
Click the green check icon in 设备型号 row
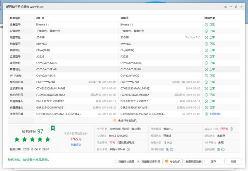tap(206, 25)
